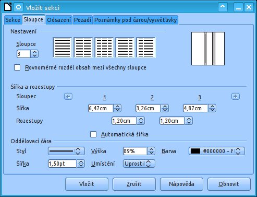
Task: Click the left arrow next to Sloupec
Action: (x=68, y=96)
